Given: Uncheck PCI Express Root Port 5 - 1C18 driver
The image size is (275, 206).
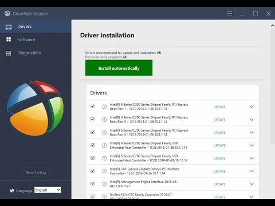Looking at the screenshot, I should point(92,132).
